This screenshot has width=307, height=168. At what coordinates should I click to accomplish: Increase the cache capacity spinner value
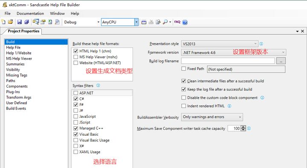click(x=243, y=127)
